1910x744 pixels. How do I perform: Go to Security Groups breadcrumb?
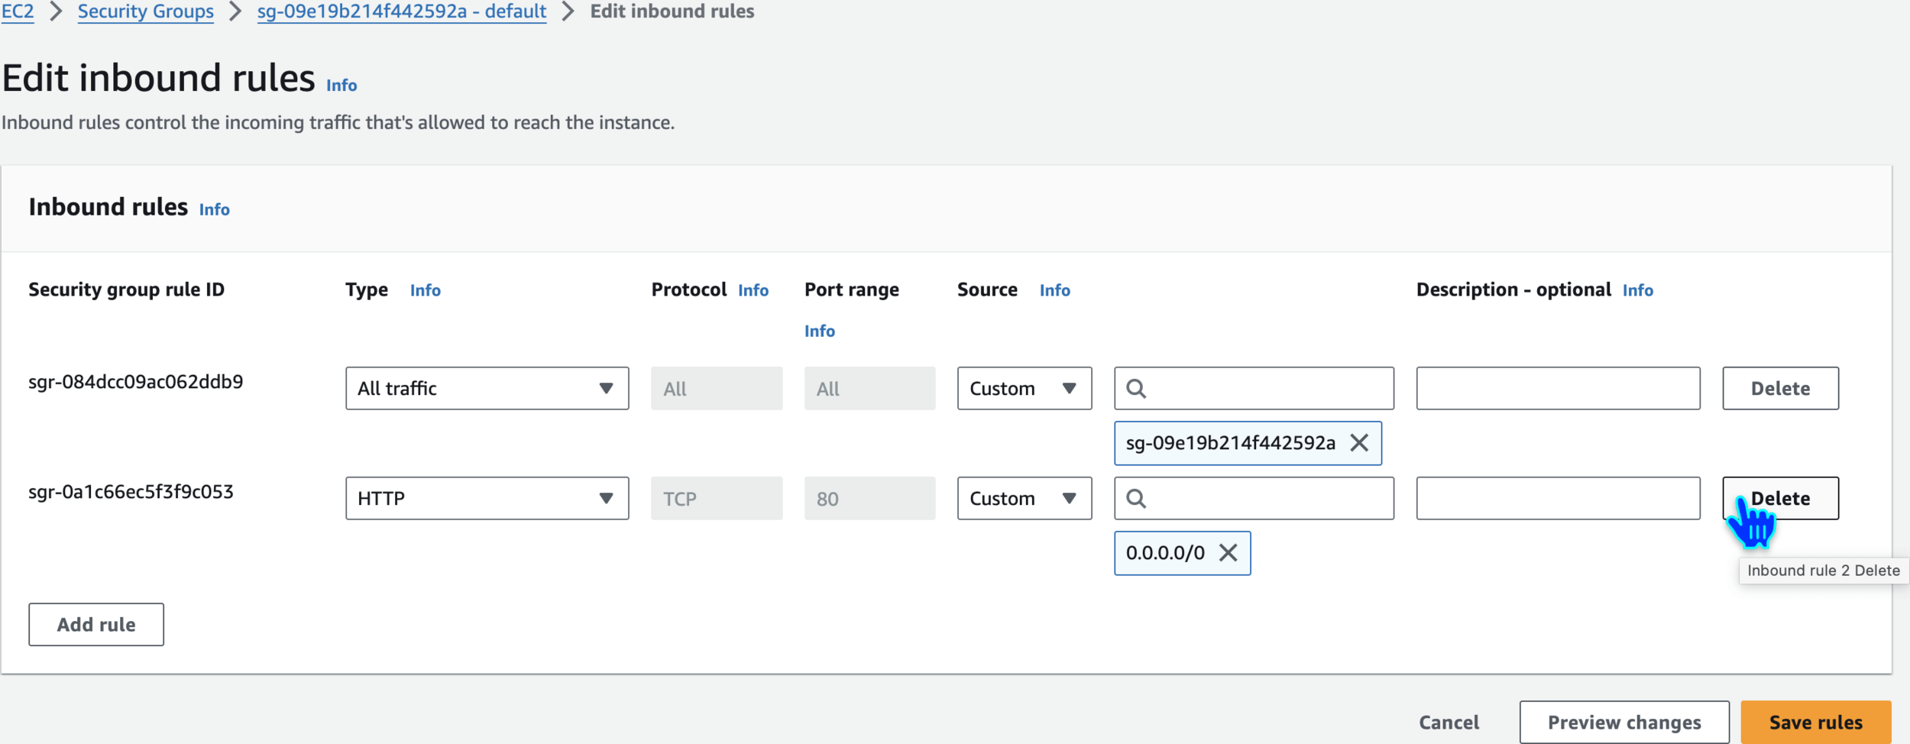pyautogui.click(x=146, y=11)
